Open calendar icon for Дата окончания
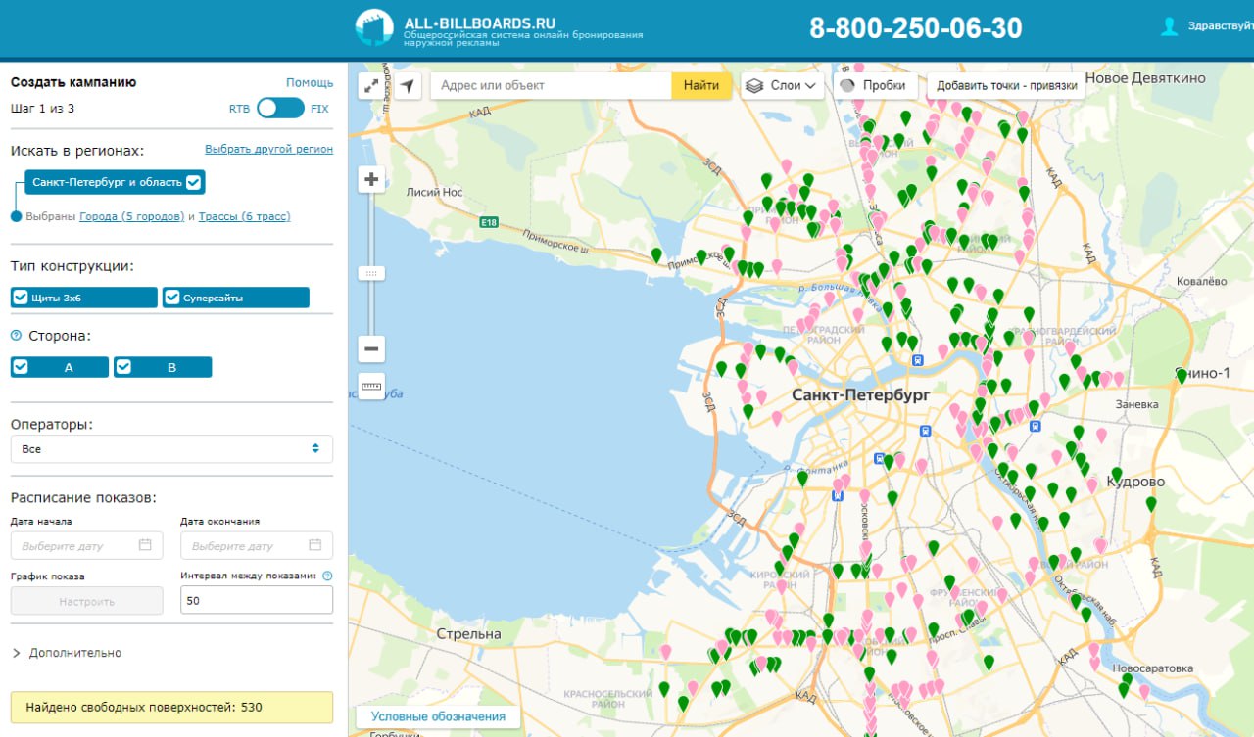 tap(315, 545)
